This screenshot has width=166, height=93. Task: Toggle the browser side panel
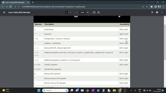[x=155, y=7]
